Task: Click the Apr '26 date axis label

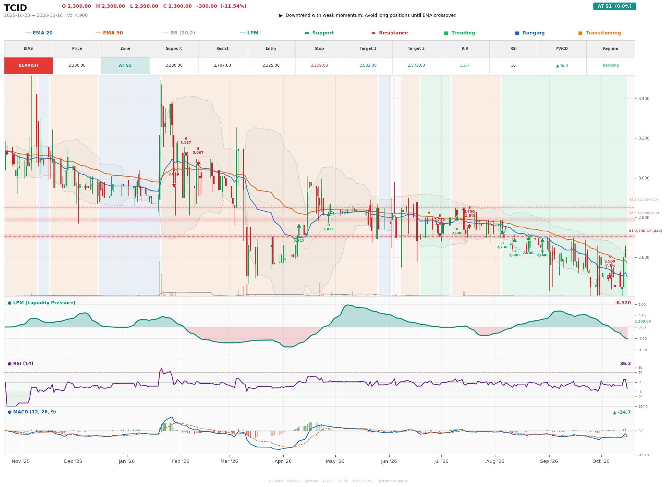Action: click(x=283, y=461)
